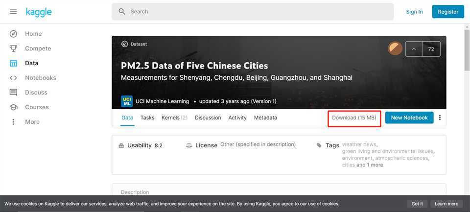Click the Usability briefcase icon

pos(121,146)
